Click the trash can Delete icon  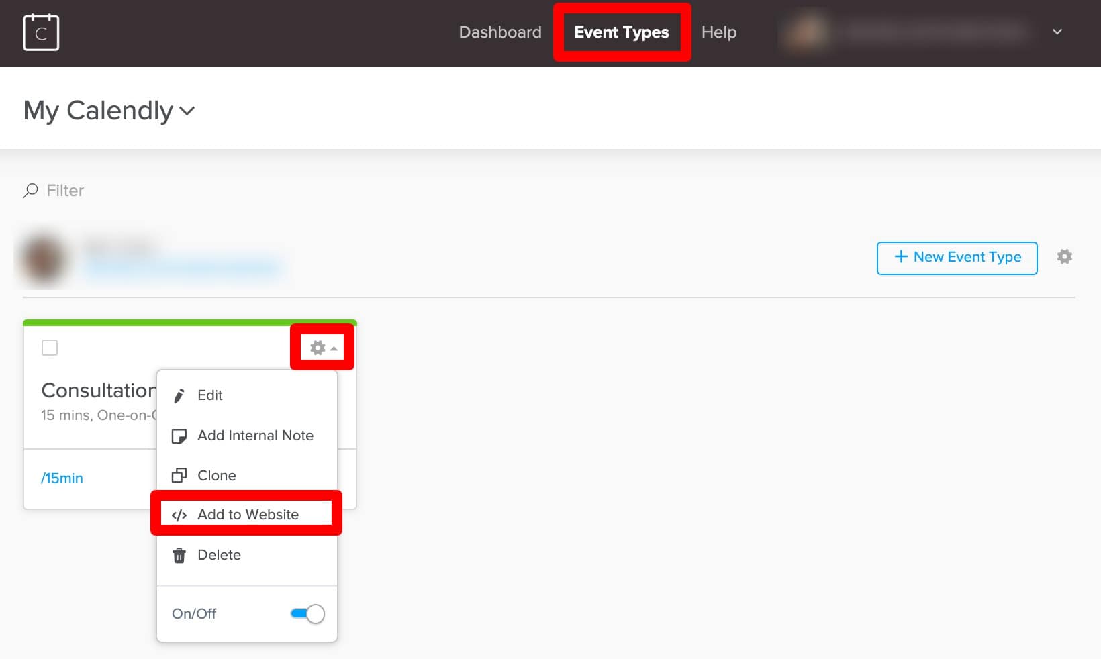point(179,556)
